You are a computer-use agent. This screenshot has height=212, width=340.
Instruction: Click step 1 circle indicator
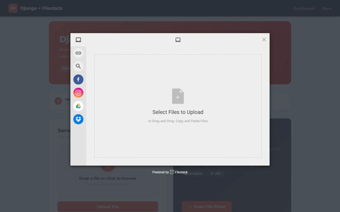(x=58, y=101)
